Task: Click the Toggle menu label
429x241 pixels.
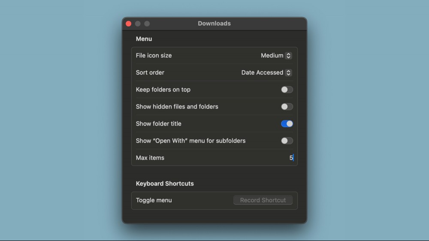Action: 154,200
